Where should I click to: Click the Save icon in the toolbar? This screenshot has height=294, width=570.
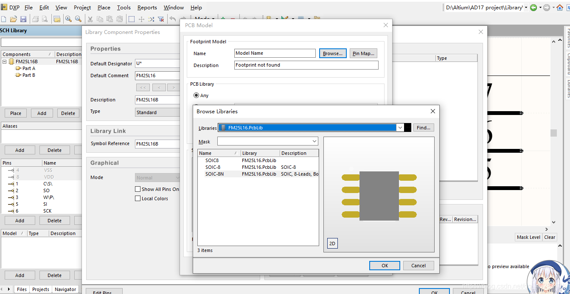coord(23,19)
